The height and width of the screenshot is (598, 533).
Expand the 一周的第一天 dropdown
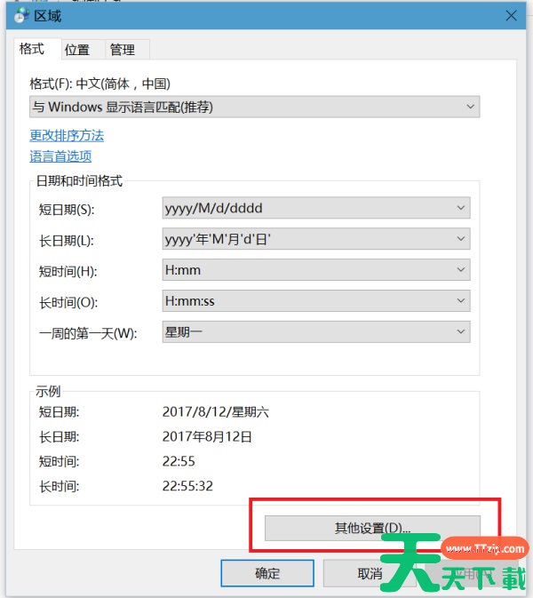pyautogui.click(x=316, y=331)
